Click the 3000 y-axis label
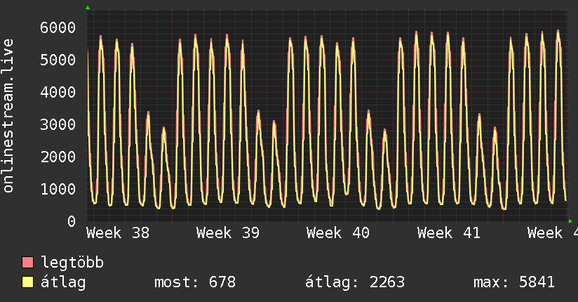The image size is (578, 302). [x=58, y=124]
